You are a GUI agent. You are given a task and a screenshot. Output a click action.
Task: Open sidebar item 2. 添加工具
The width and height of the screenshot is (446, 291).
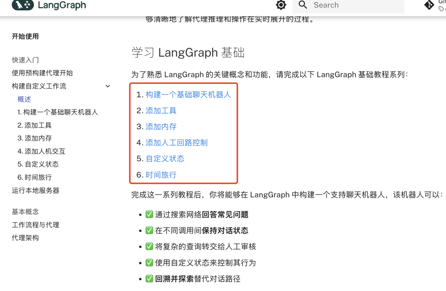tap(34, 125)
